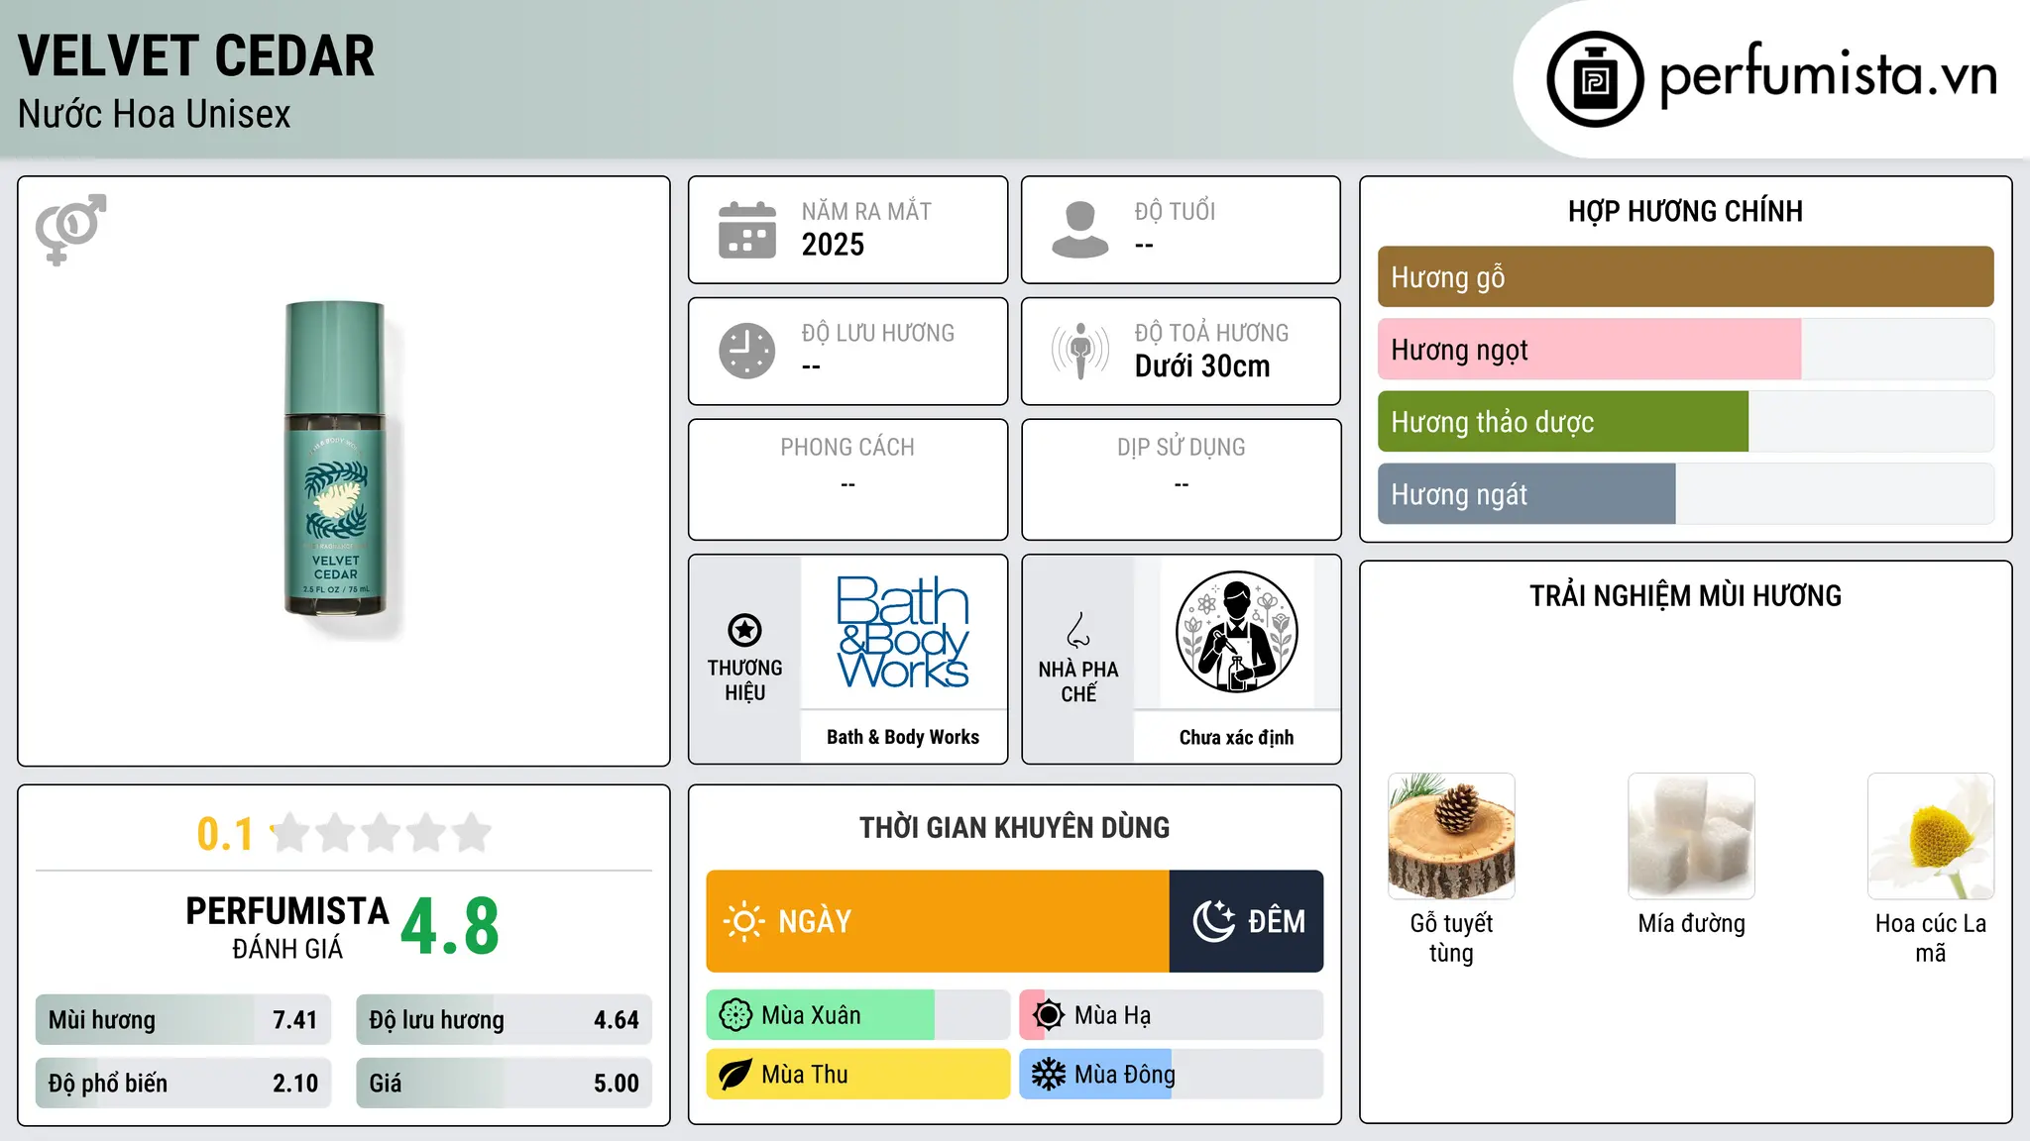Viewport: 2030px width, 1141px height.
Task: Select the Gỗ tuyết tùng note image
Action: (x=1451, y=836)
